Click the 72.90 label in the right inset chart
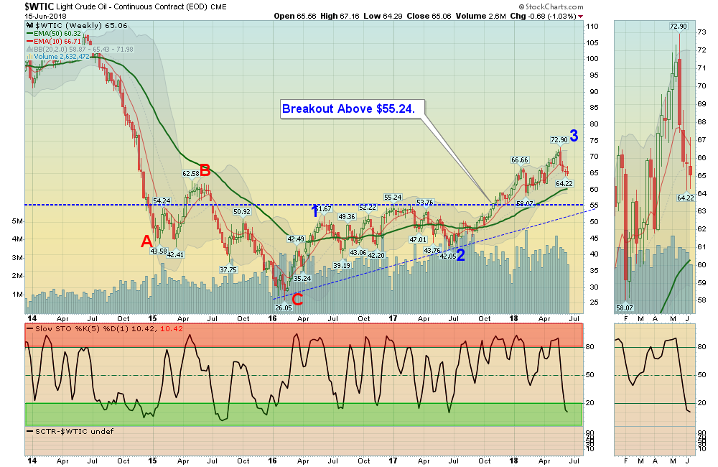 coord(679,27)
